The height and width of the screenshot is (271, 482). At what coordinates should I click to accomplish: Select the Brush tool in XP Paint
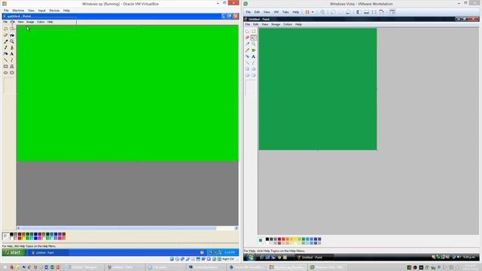[x=12, y=47]
